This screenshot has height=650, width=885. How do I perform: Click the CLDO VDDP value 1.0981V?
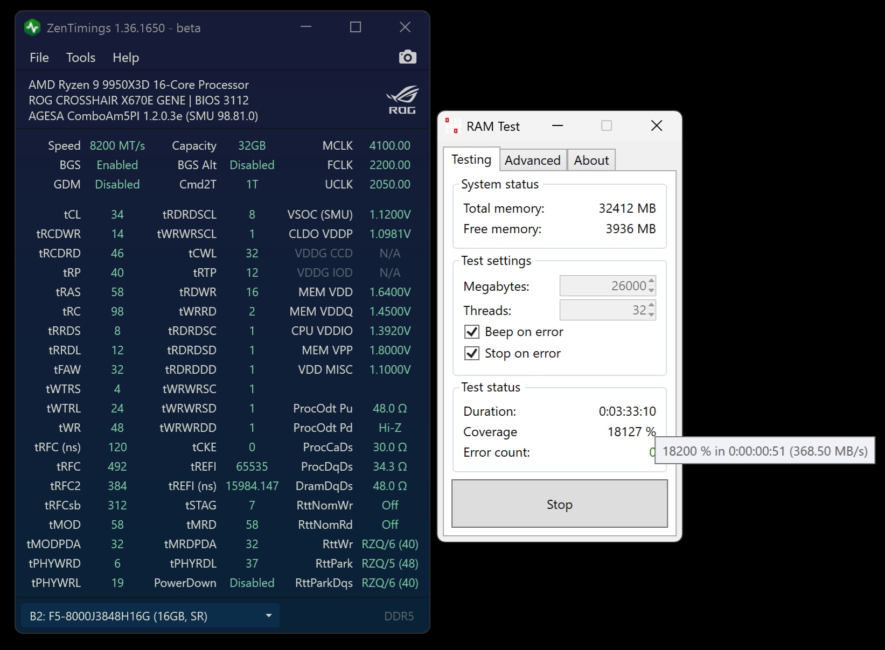(390, 234)
